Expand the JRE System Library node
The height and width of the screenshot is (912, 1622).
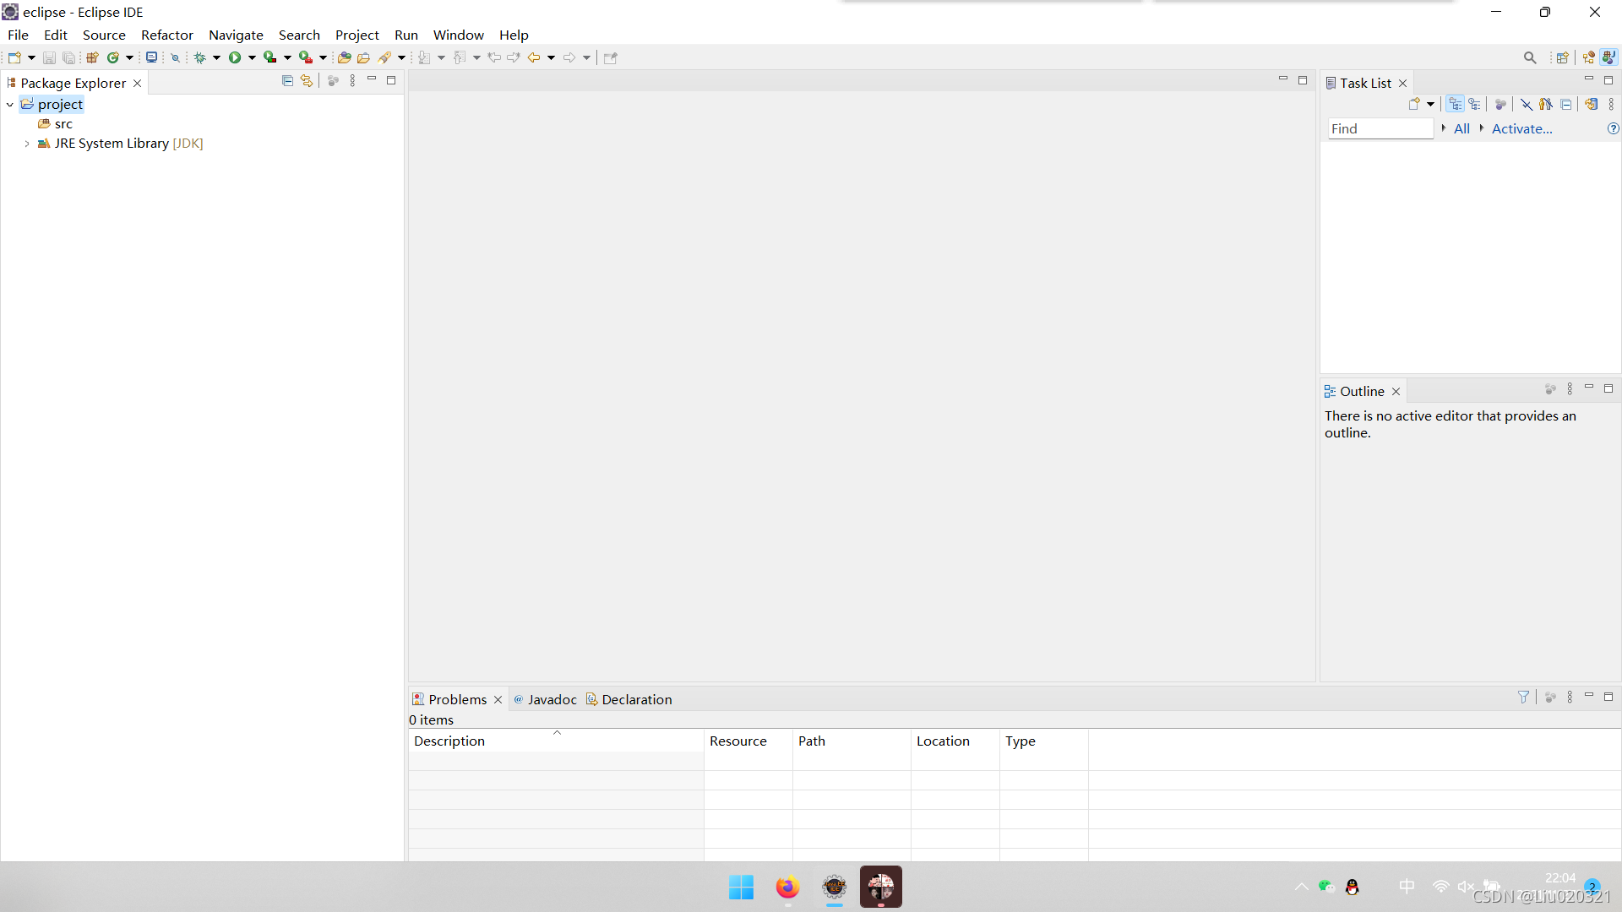pyautogui.click(x=27, y=144)
